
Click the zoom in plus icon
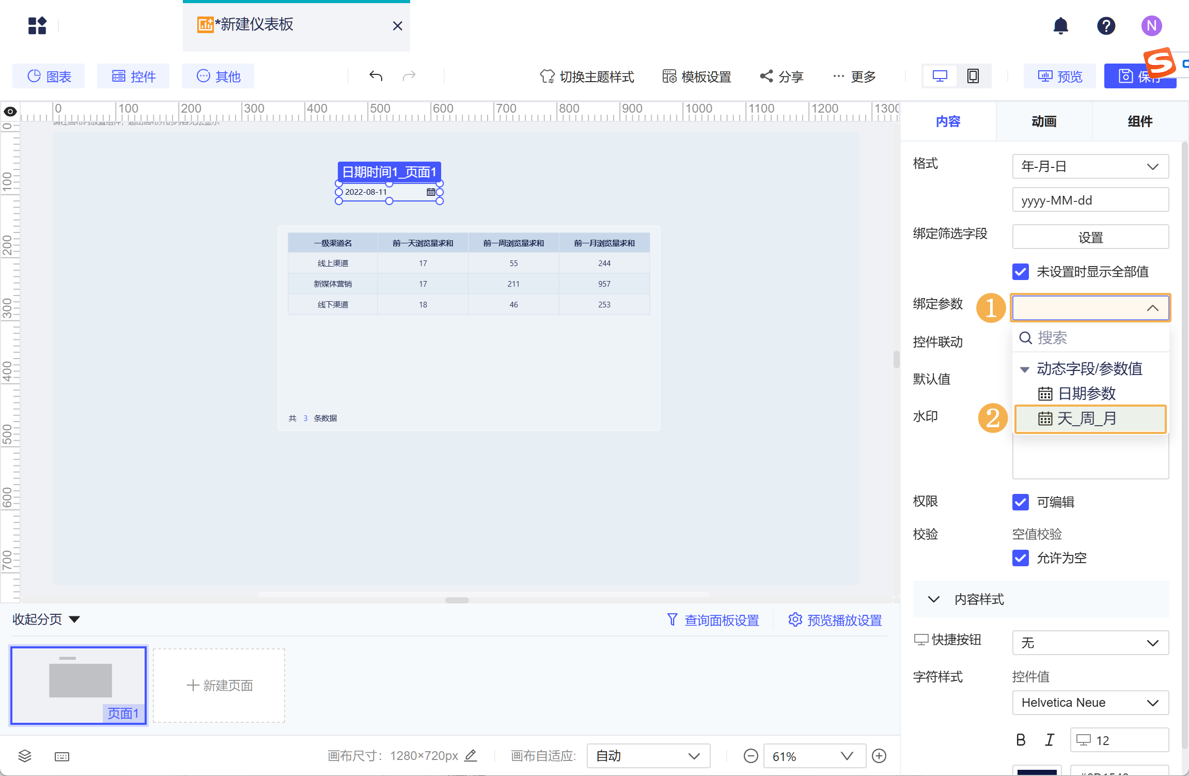[879, 756]
